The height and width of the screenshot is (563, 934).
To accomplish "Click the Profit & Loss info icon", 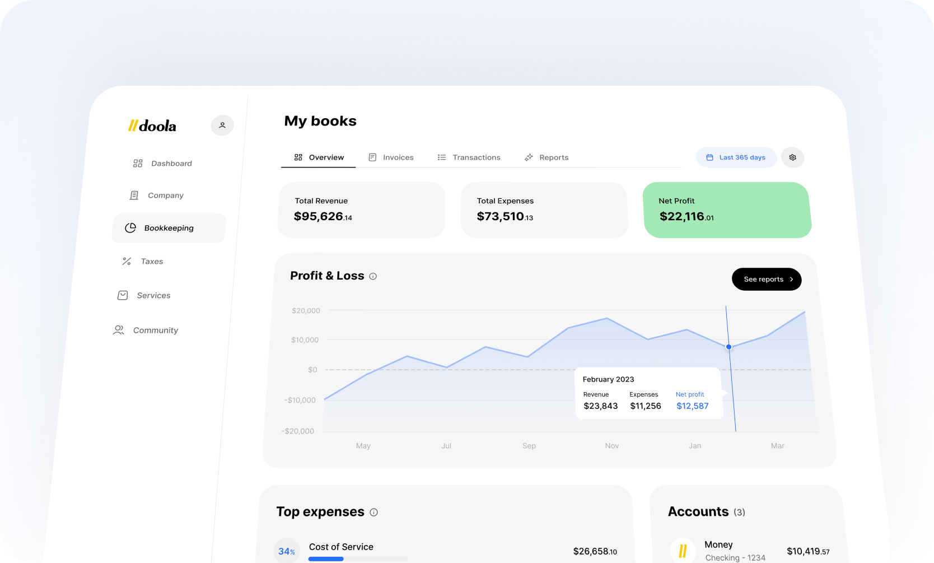I will (x=373, y=276).
